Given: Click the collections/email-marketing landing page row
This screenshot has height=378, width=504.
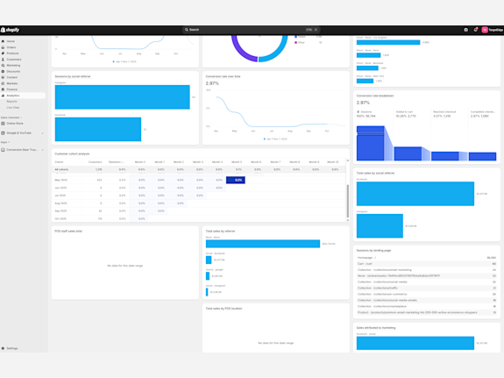Looking at the screenshot, I should (427, 270).
